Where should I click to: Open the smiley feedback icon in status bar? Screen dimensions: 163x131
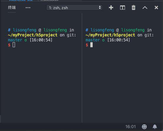point(144,127)
